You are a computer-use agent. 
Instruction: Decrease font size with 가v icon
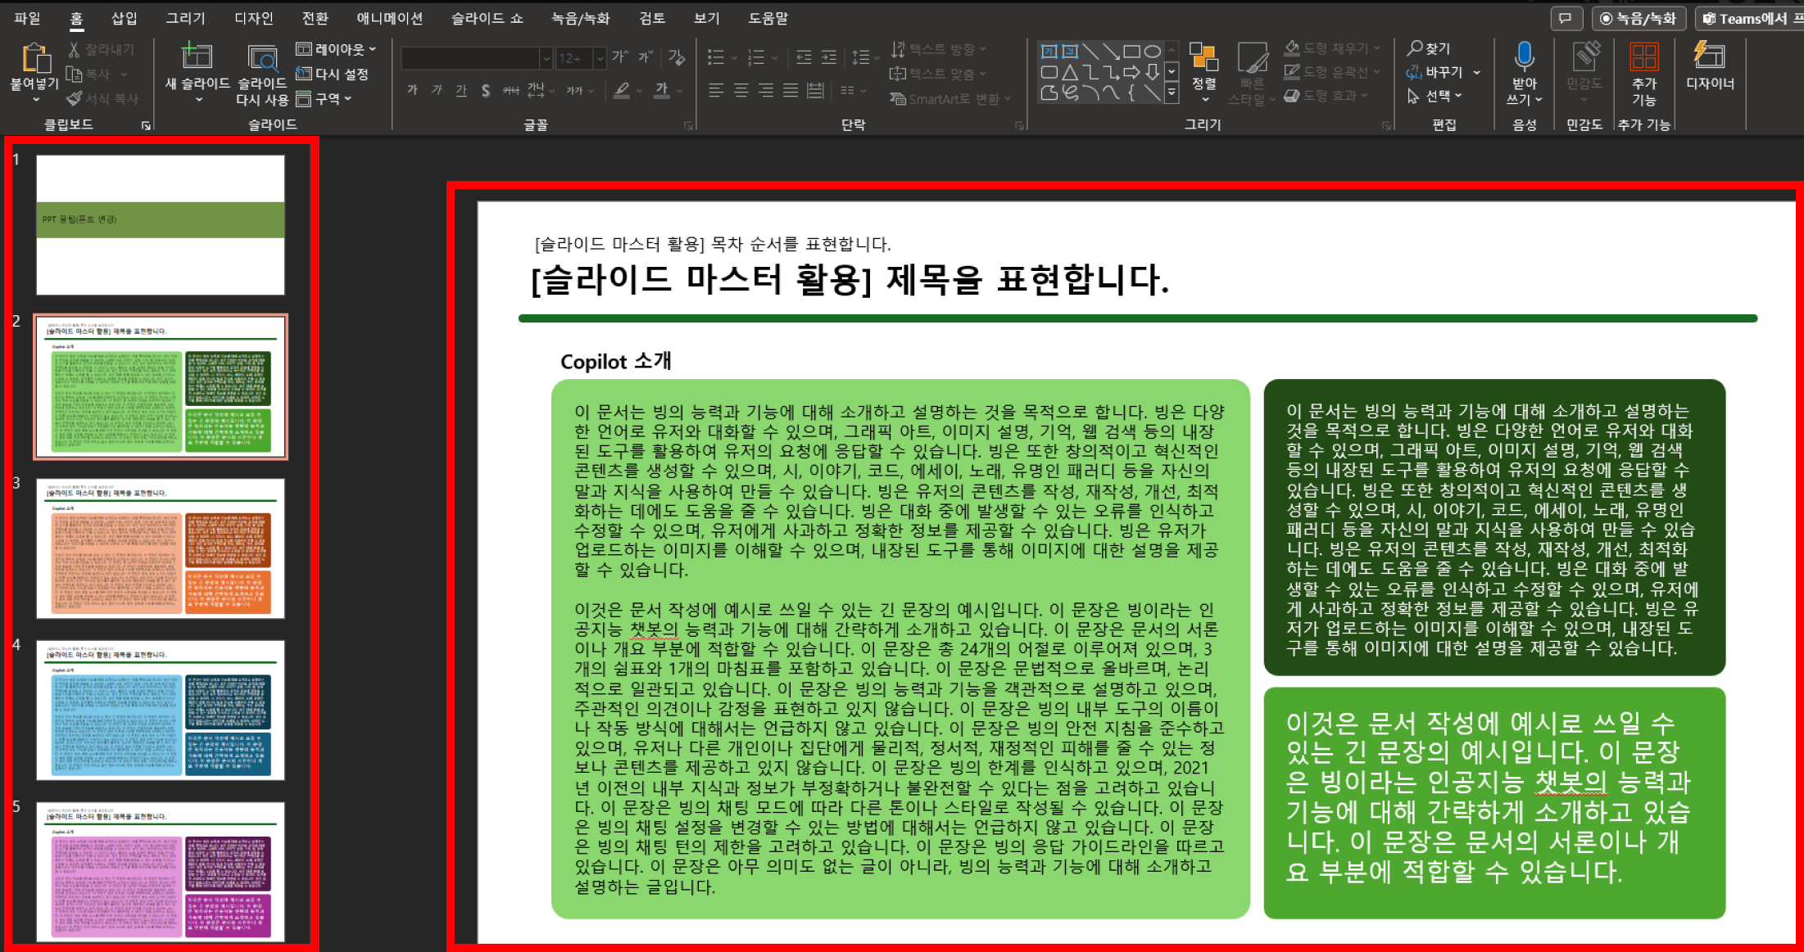click(646, 56)
